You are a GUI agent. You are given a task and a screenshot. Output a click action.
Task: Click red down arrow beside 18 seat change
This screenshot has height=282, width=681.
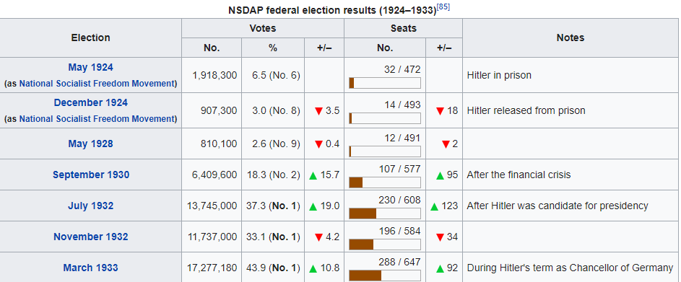[440, 111]
